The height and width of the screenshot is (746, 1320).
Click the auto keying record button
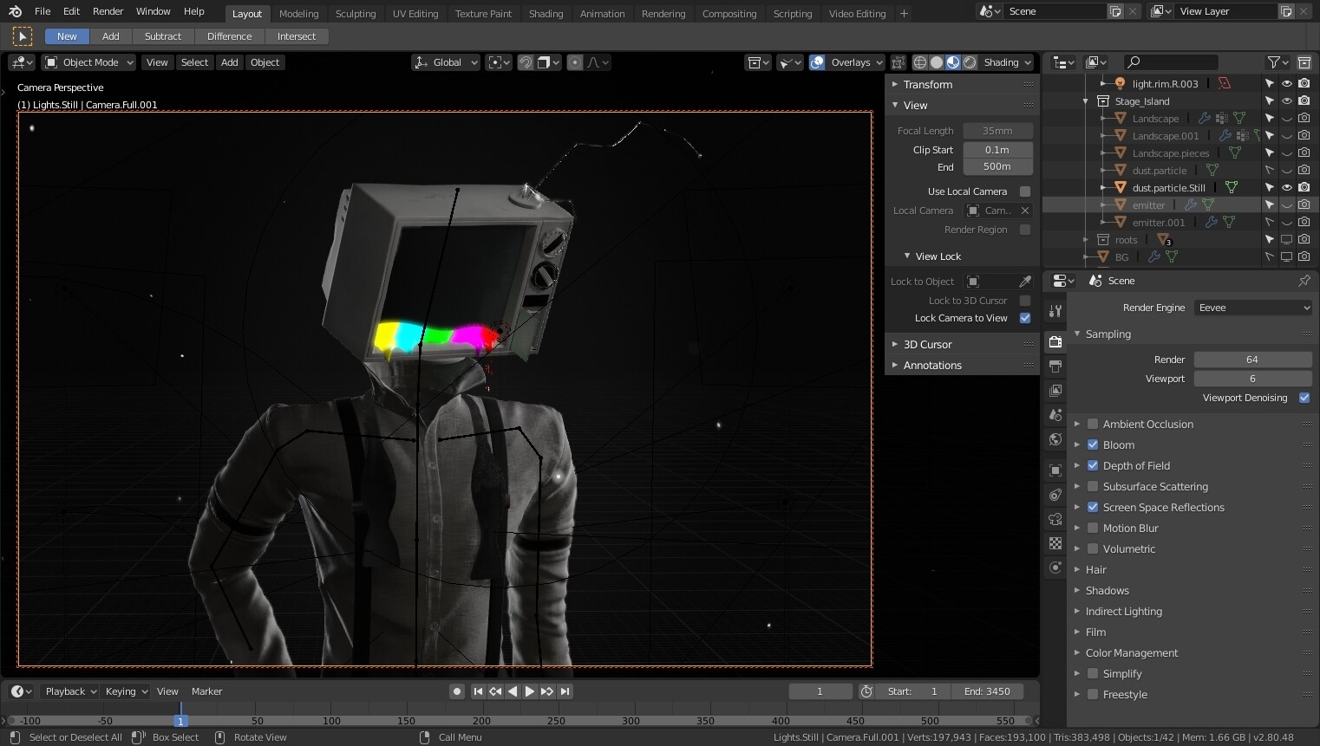click(457, 691)
